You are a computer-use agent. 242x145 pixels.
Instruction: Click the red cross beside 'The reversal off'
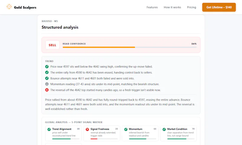tap(47, 90)
